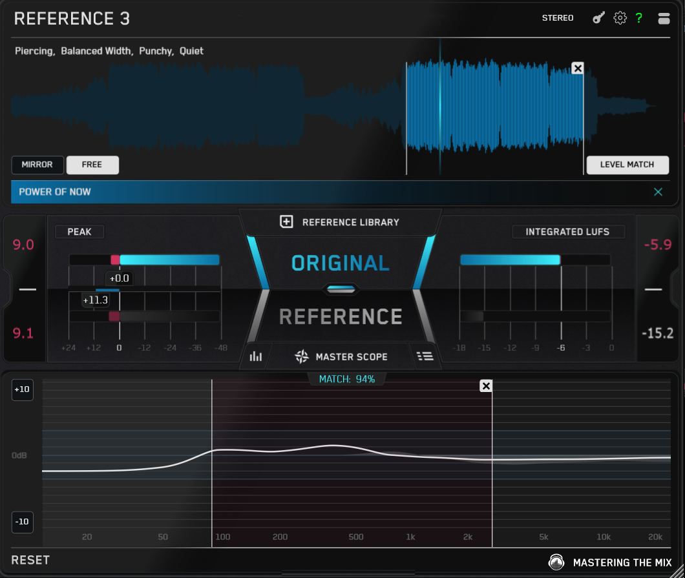Open the bar meter view icon

click(x=255, y=356)
